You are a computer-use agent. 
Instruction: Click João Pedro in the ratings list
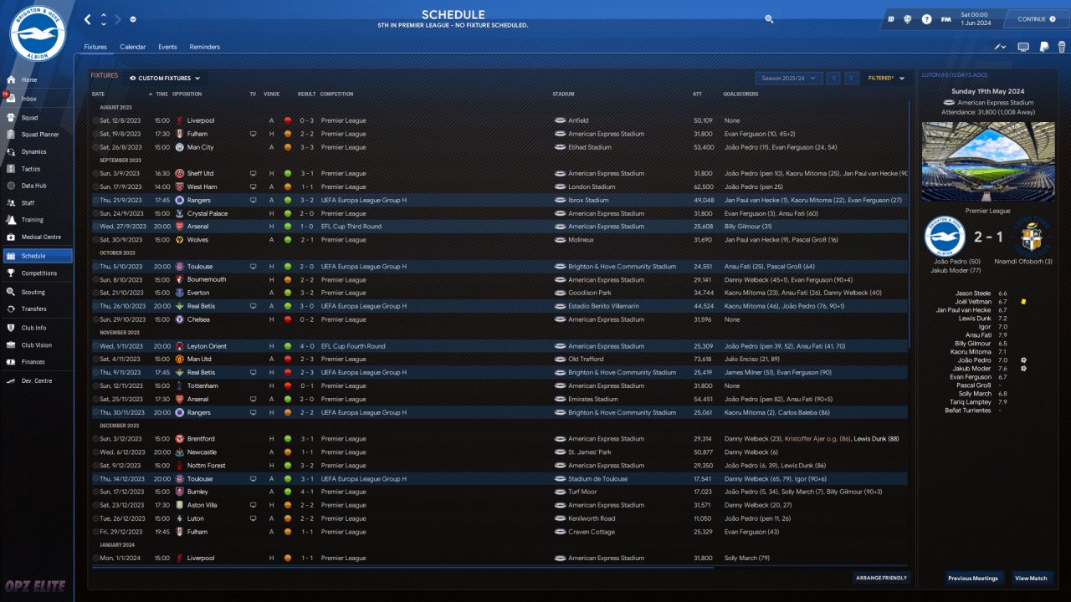tap(975, 360)
